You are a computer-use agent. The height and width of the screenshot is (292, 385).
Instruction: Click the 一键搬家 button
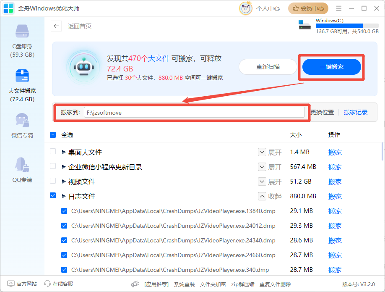point(331,67)
